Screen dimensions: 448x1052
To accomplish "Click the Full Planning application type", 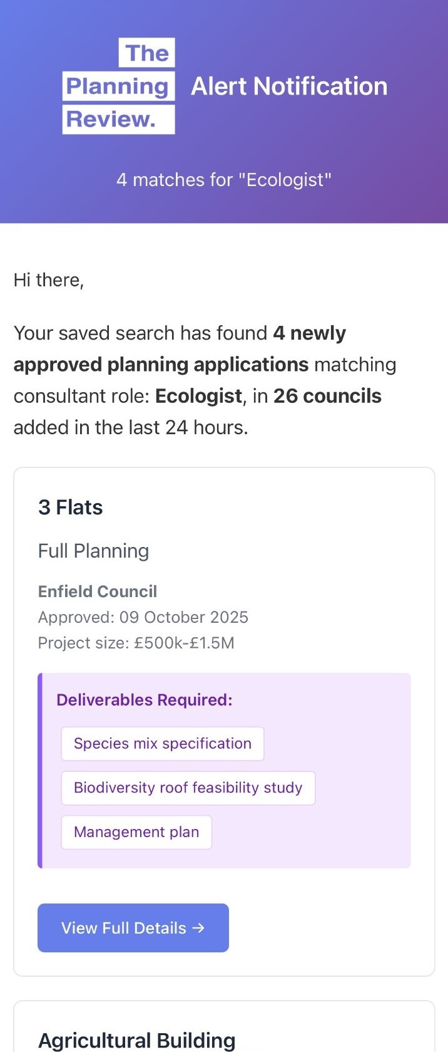I will pos(94,551).
